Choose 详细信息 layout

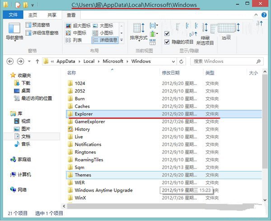point(105,40)
